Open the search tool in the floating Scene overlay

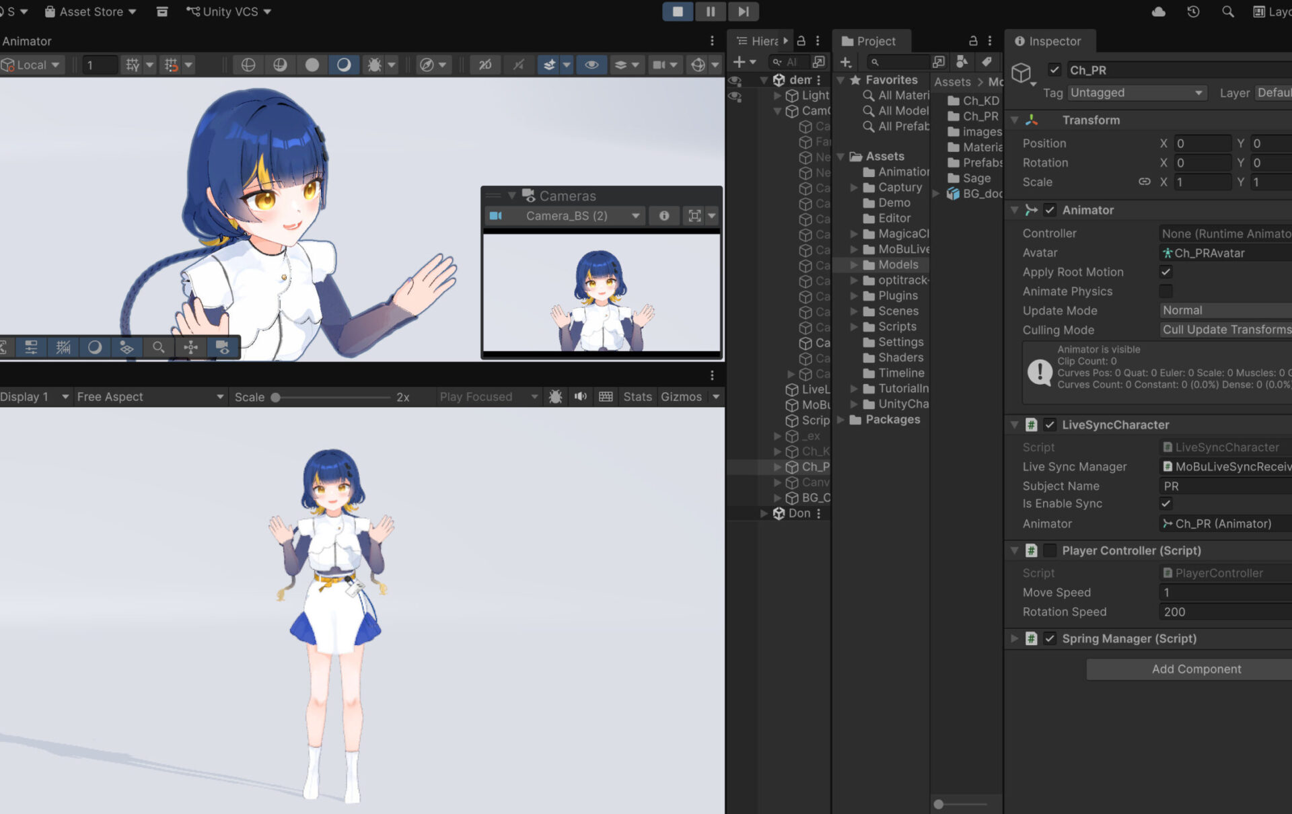pyautogui.click(x=159, y=347)
